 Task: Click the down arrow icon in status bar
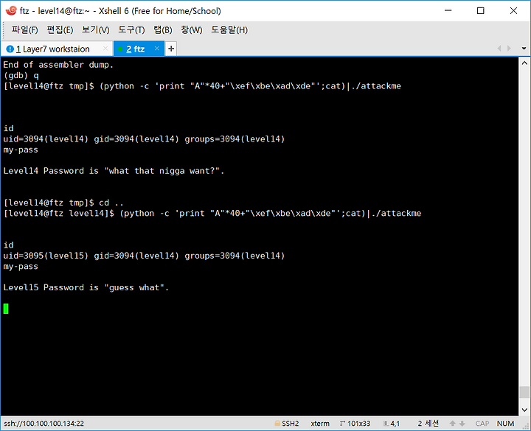462,424
